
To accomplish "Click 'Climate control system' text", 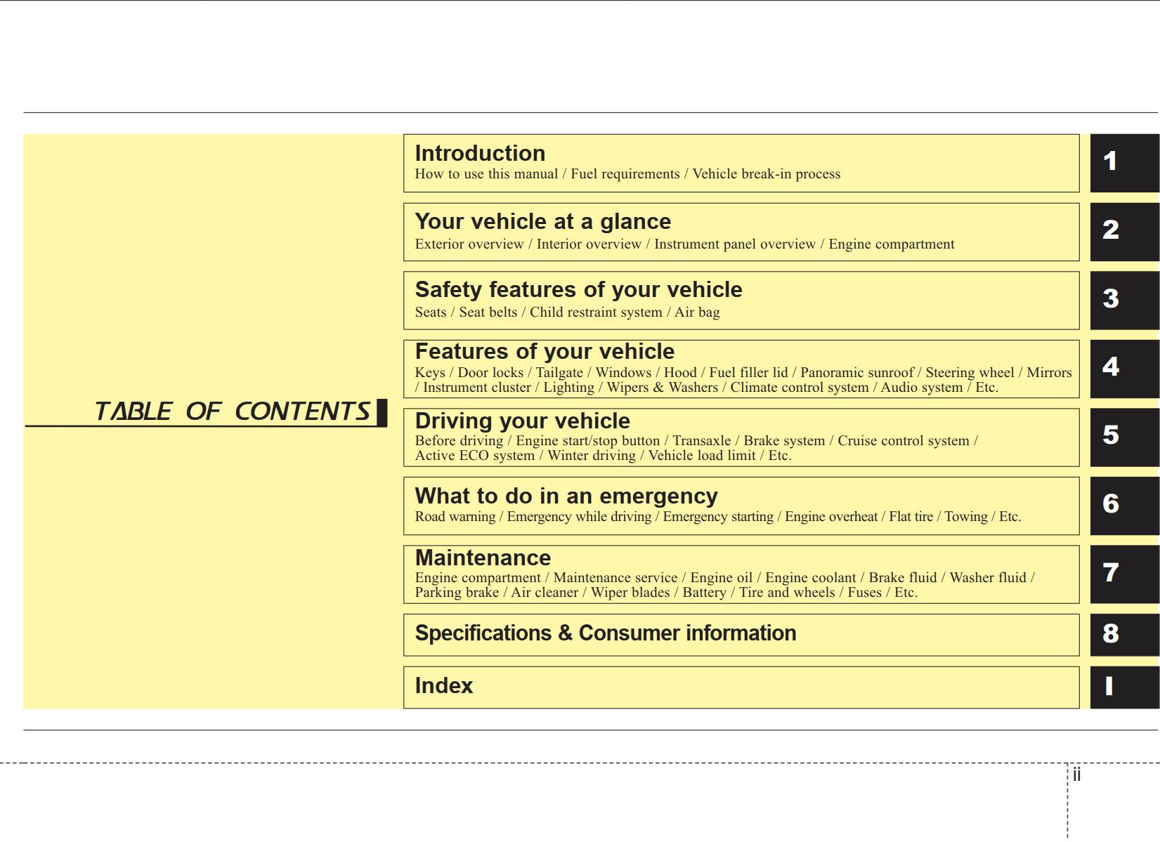I will 799,388.
